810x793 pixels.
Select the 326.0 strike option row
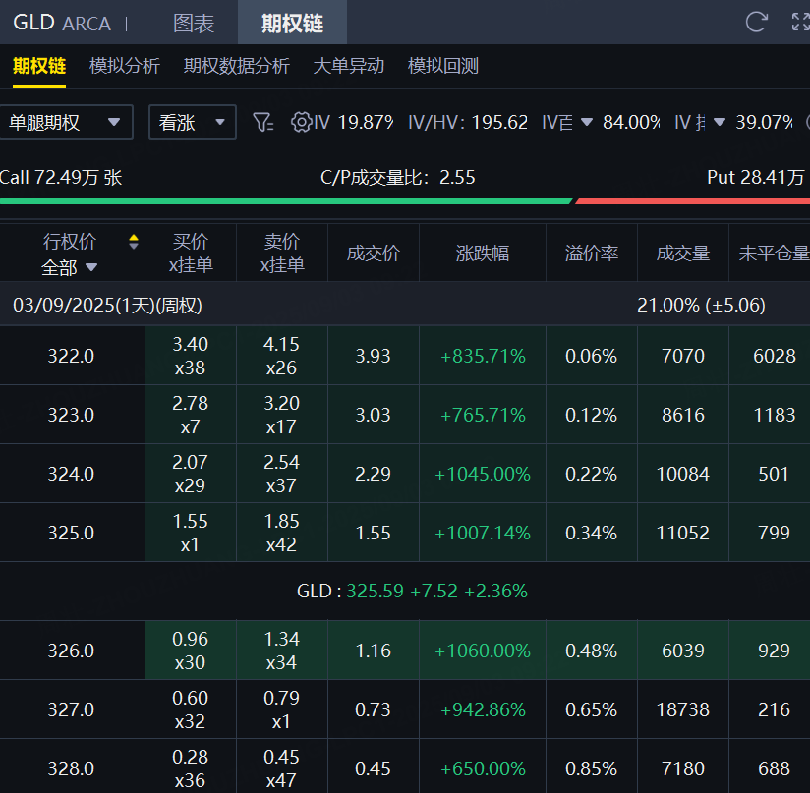click(x=71, y=651)
